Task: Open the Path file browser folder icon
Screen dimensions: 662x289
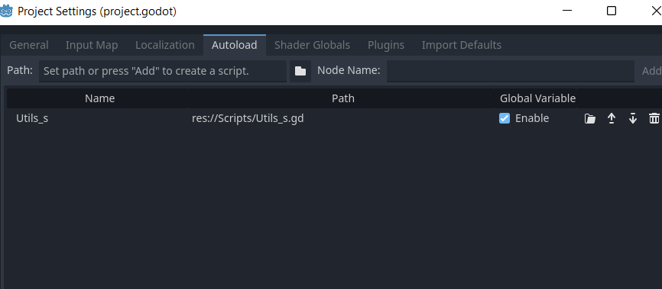Action: (x=300, y=71)
